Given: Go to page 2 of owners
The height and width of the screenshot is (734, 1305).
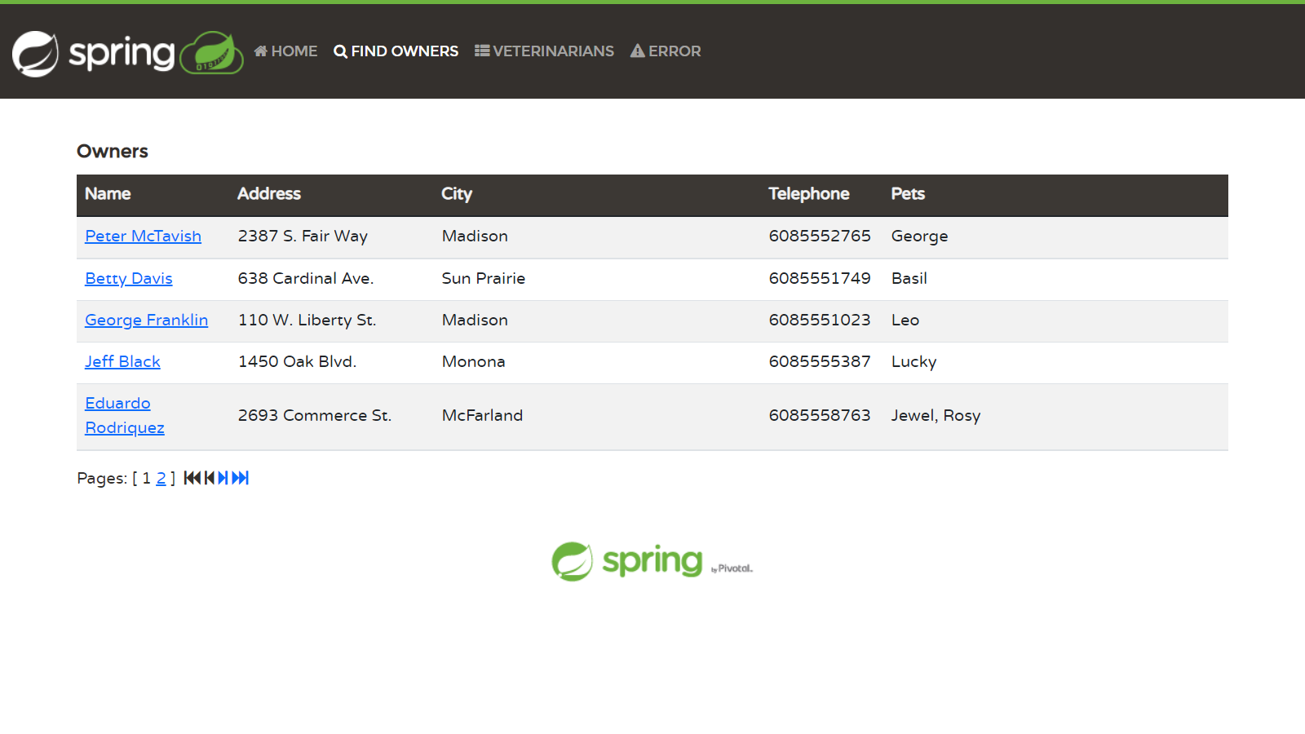Looking at the screenshot, I should pos(161,479).
